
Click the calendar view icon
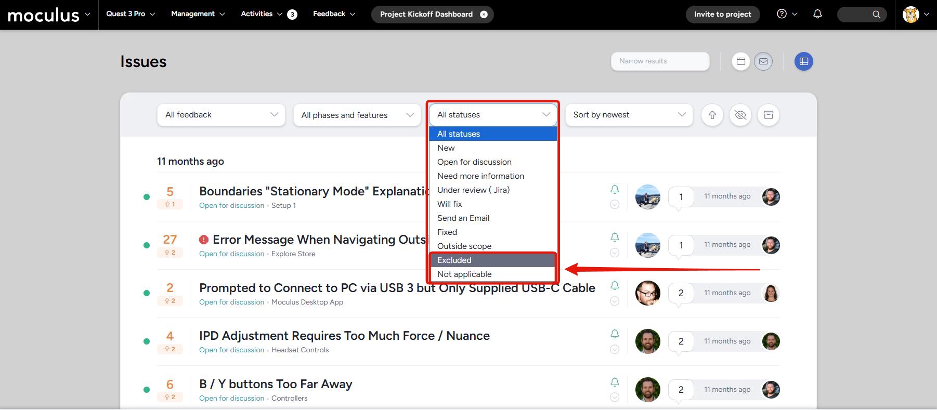[x=741, y=61]
